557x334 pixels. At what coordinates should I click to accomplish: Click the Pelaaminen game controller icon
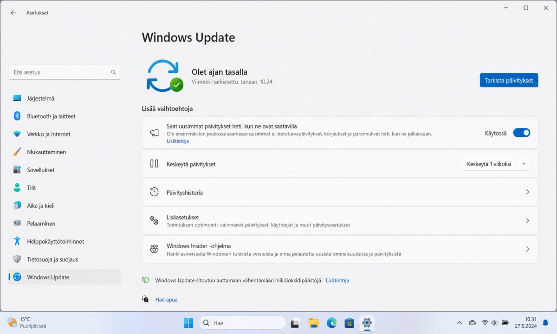click(17, 223)
